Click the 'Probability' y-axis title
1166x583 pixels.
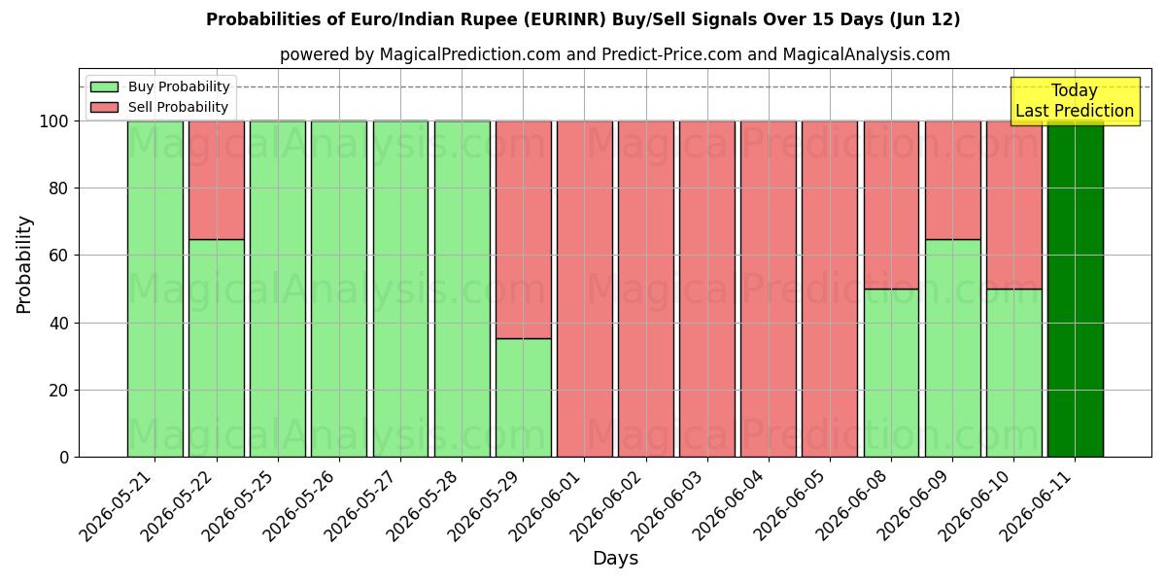24,263
